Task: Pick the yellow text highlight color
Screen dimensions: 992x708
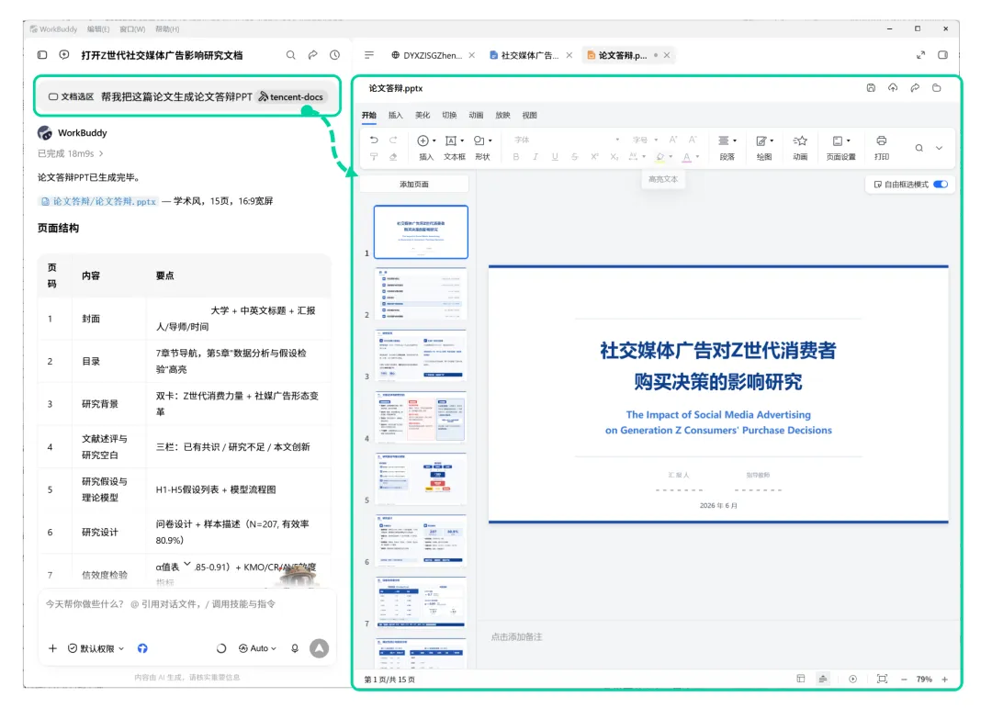Action: (x=659, y=157)
